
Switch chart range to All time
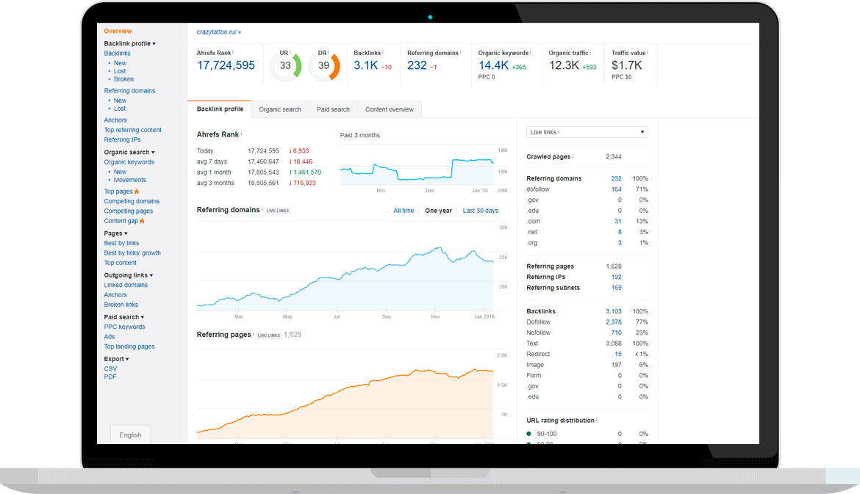(404, 211)
